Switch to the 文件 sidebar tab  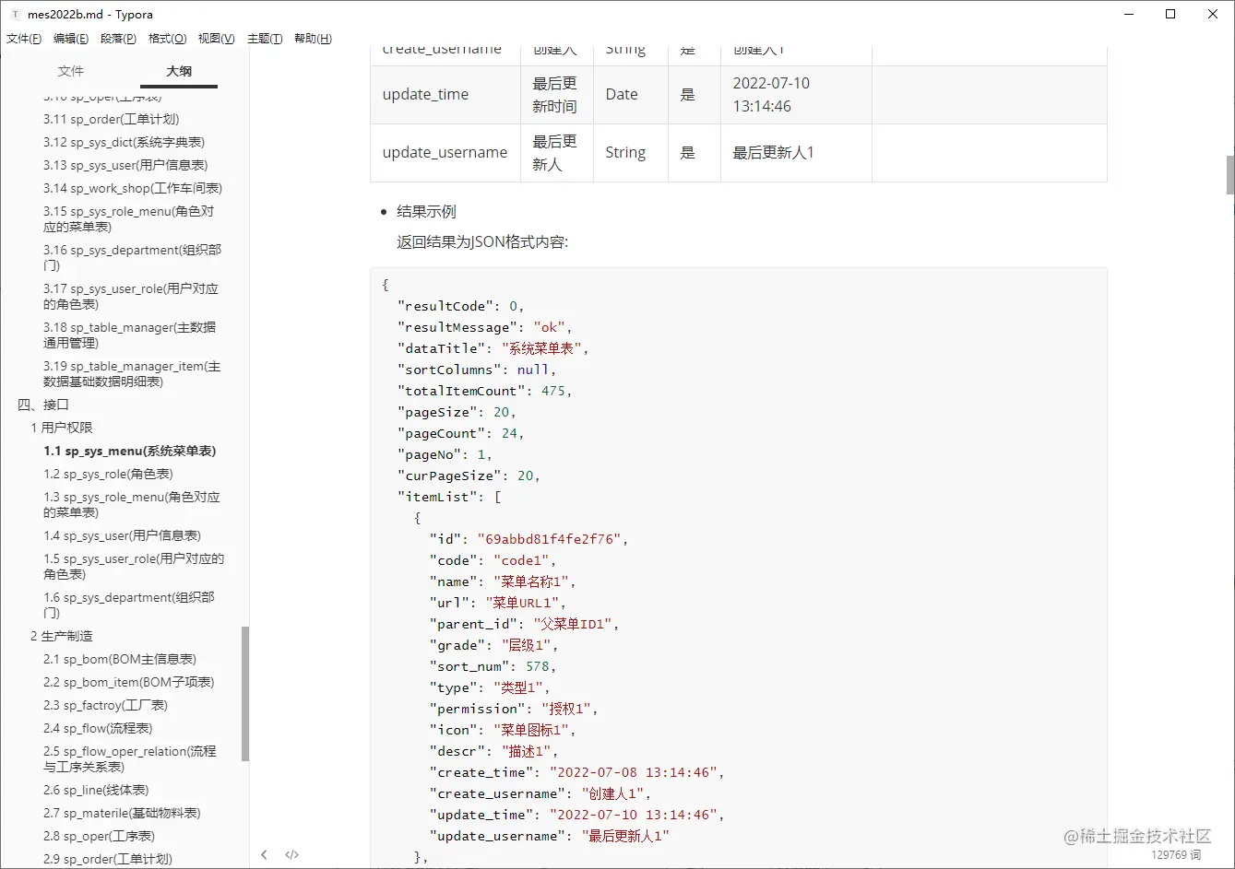click(71, 71)
